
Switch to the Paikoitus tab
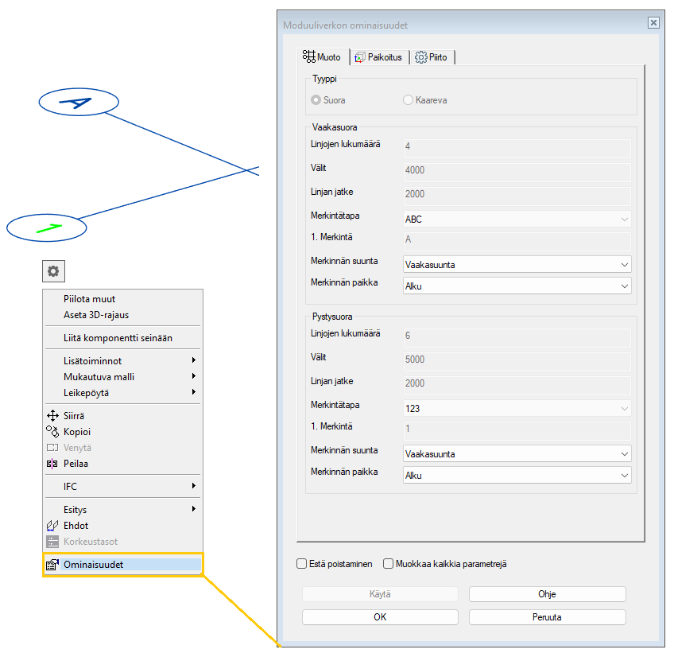coord(378,57)
